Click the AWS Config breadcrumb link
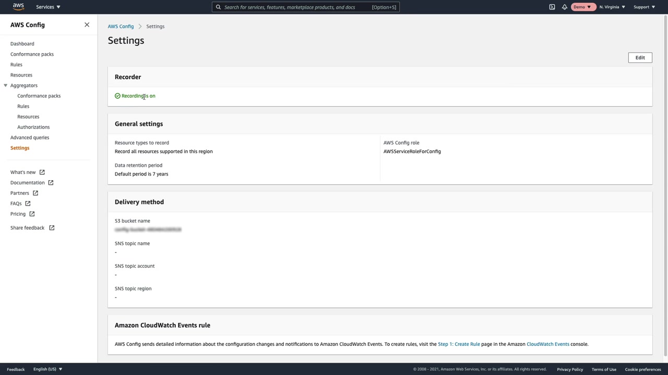668x375 pixels. 121,27
